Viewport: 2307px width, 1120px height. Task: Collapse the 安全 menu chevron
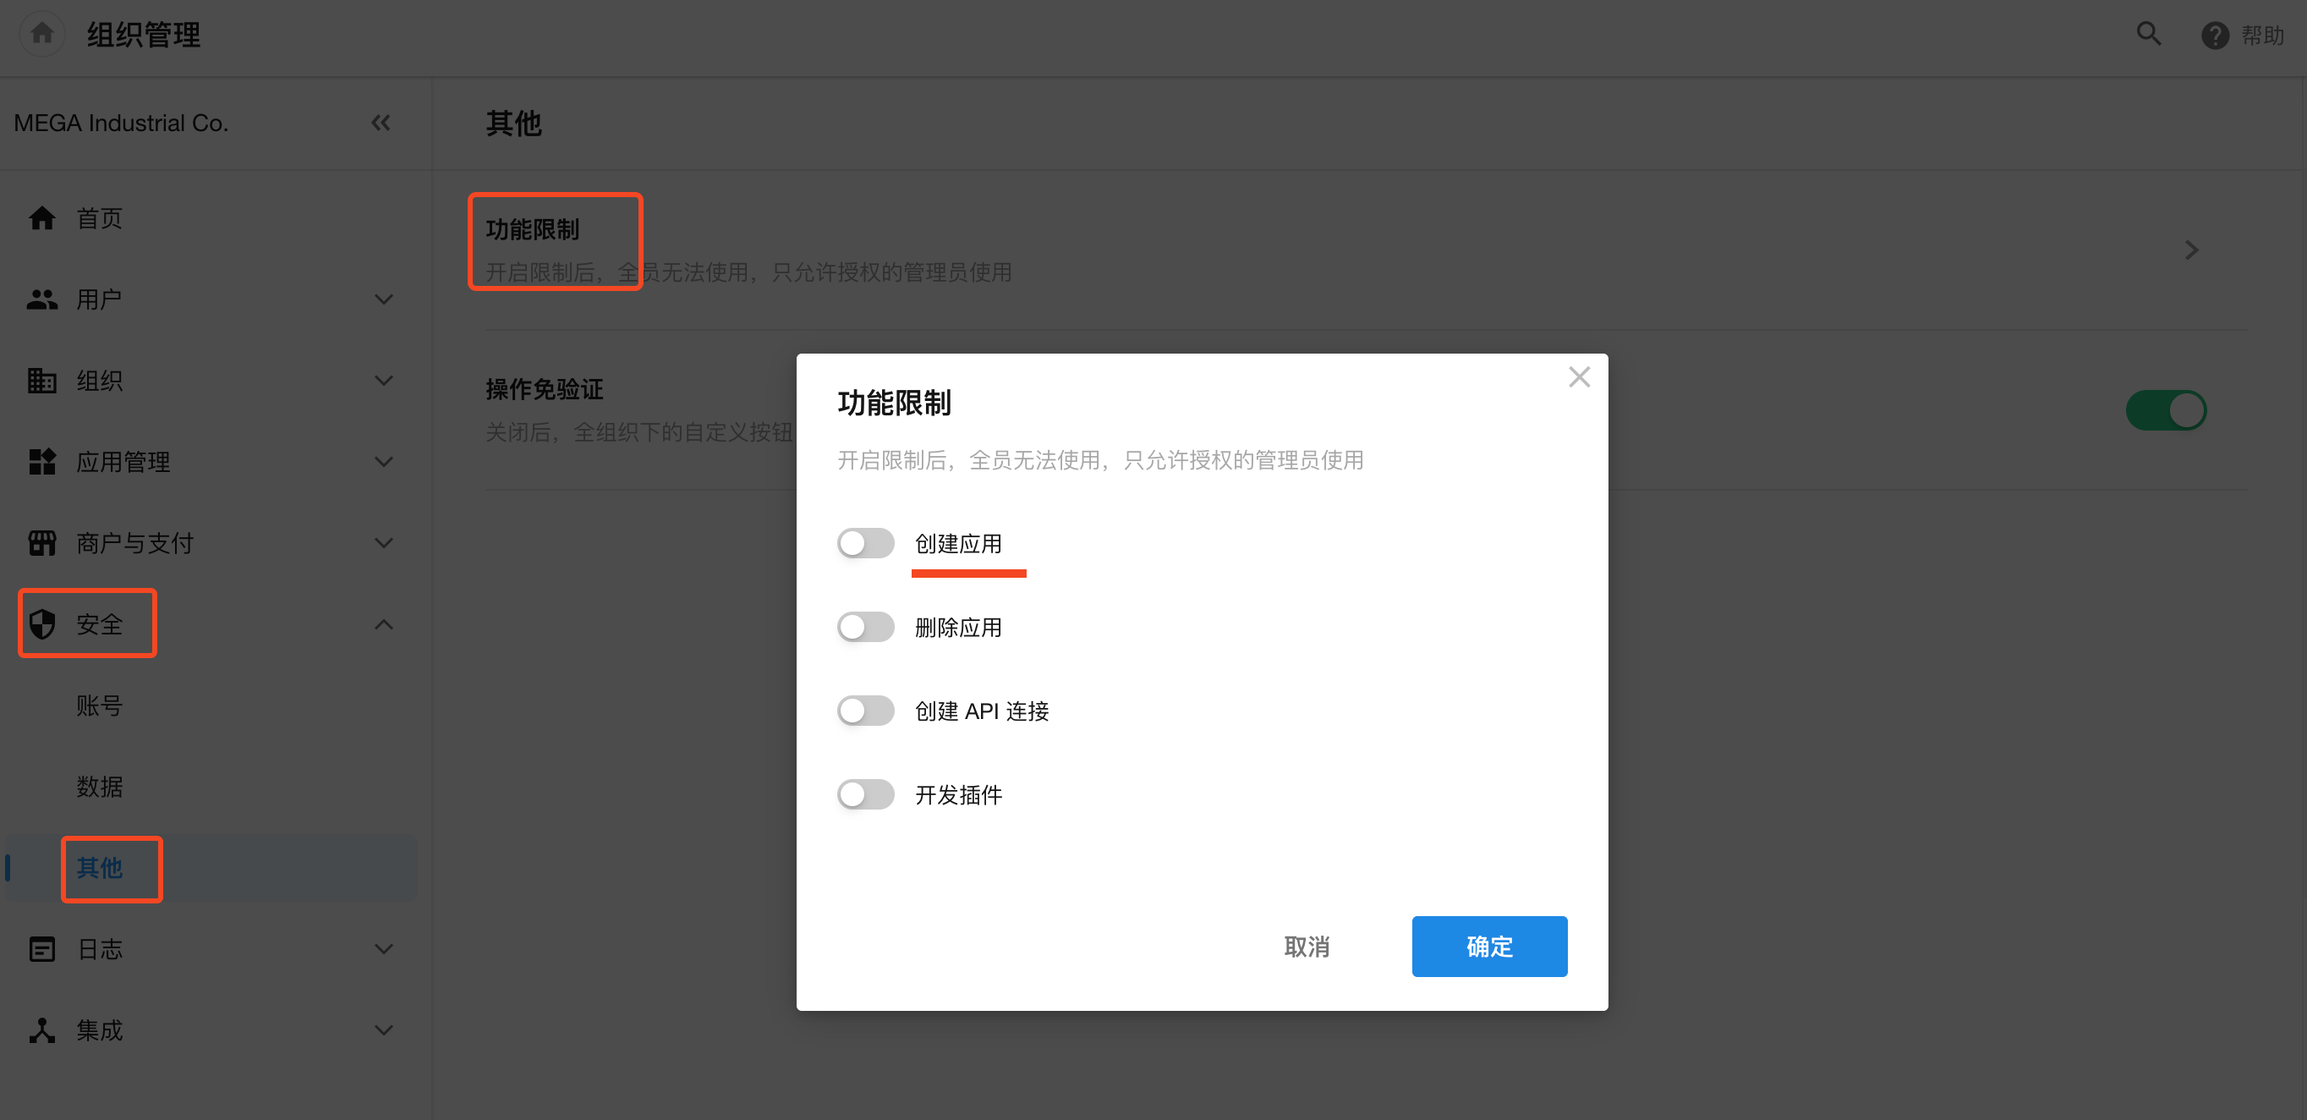383,624
